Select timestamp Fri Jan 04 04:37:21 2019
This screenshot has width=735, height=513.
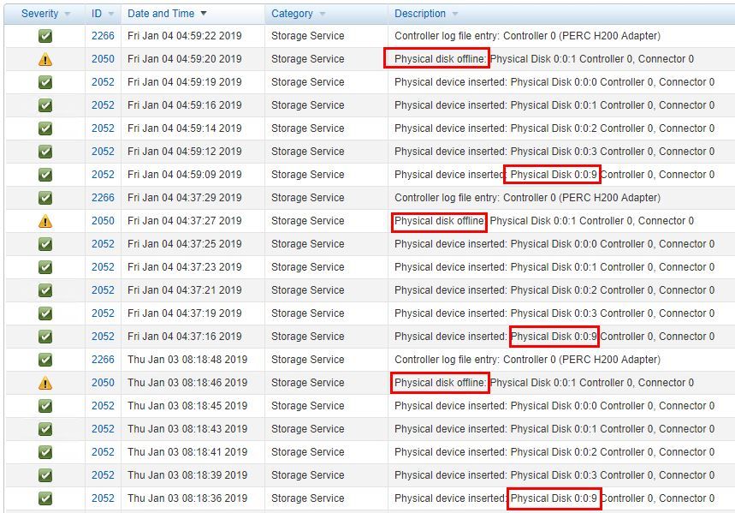[x=185, y=290]
